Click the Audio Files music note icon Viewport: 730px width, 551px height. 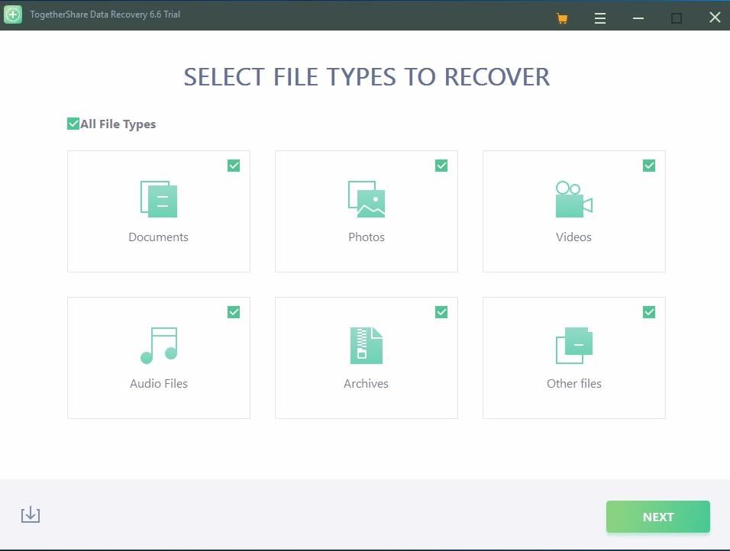(x=159, y=346)
